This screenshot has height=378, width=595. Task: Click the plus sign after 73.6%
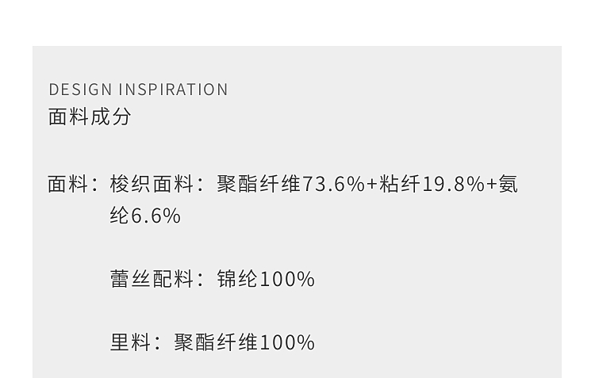[372, 185]
